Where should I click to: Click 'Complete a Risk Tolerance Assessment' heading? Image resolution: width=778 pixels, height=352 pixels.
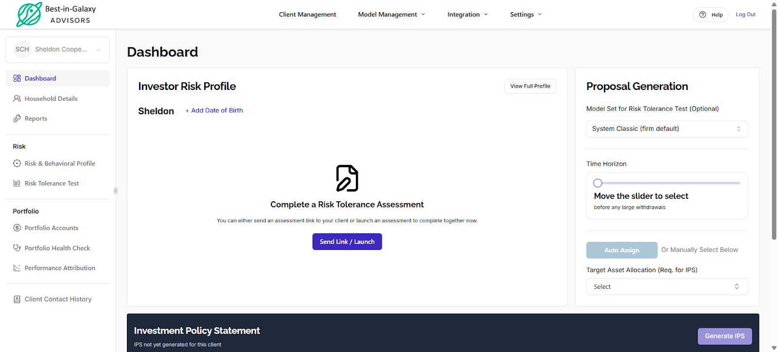coord(347,205)
